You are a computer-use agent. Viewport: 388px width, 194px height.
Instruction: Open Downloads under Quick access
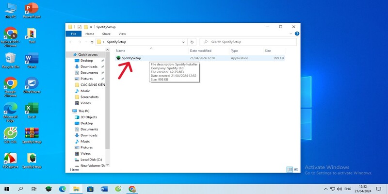[x=89, y=66]
